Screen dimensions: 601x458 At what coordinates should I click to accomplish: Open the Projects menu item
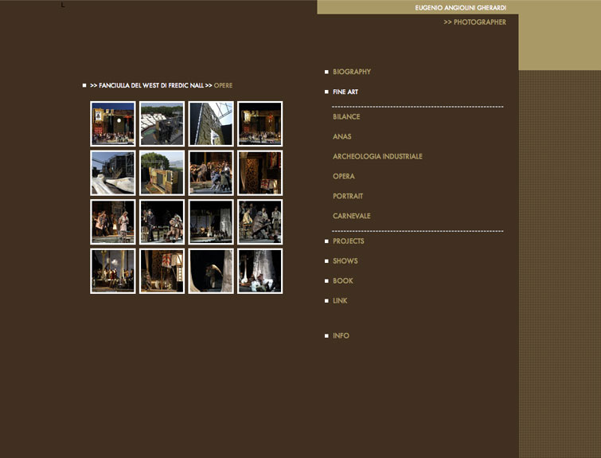tap(349, 241)
